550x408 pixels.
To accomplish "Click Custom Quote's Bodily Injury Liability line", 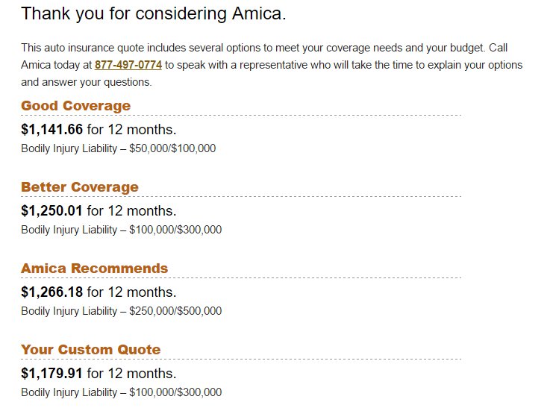I will tap(122, 392).
